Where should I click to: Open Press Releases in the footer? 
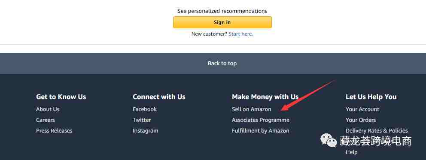pos(54,131)
